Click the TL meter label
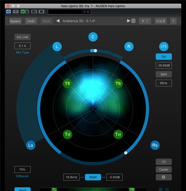186x191 pixels. coord(54,189)
